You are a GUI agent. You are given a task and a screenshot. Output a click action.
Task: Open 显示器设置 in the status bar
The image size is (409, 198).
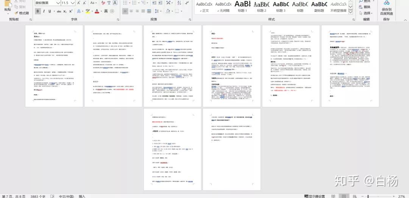pos(315,196)
